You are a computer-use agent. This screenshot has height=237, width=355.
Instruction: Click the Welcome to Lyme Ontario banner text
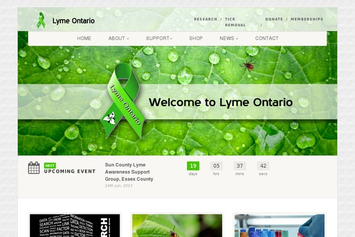[x=221, y=103]
